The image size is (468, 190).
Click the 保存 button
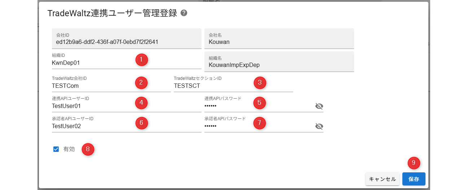point(414,179)
